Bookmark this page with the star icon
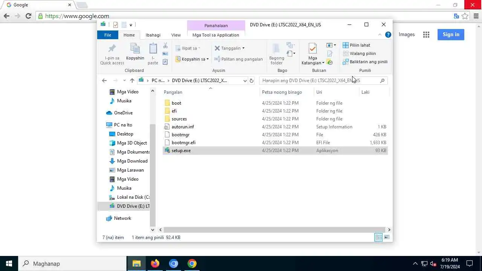 465,16
